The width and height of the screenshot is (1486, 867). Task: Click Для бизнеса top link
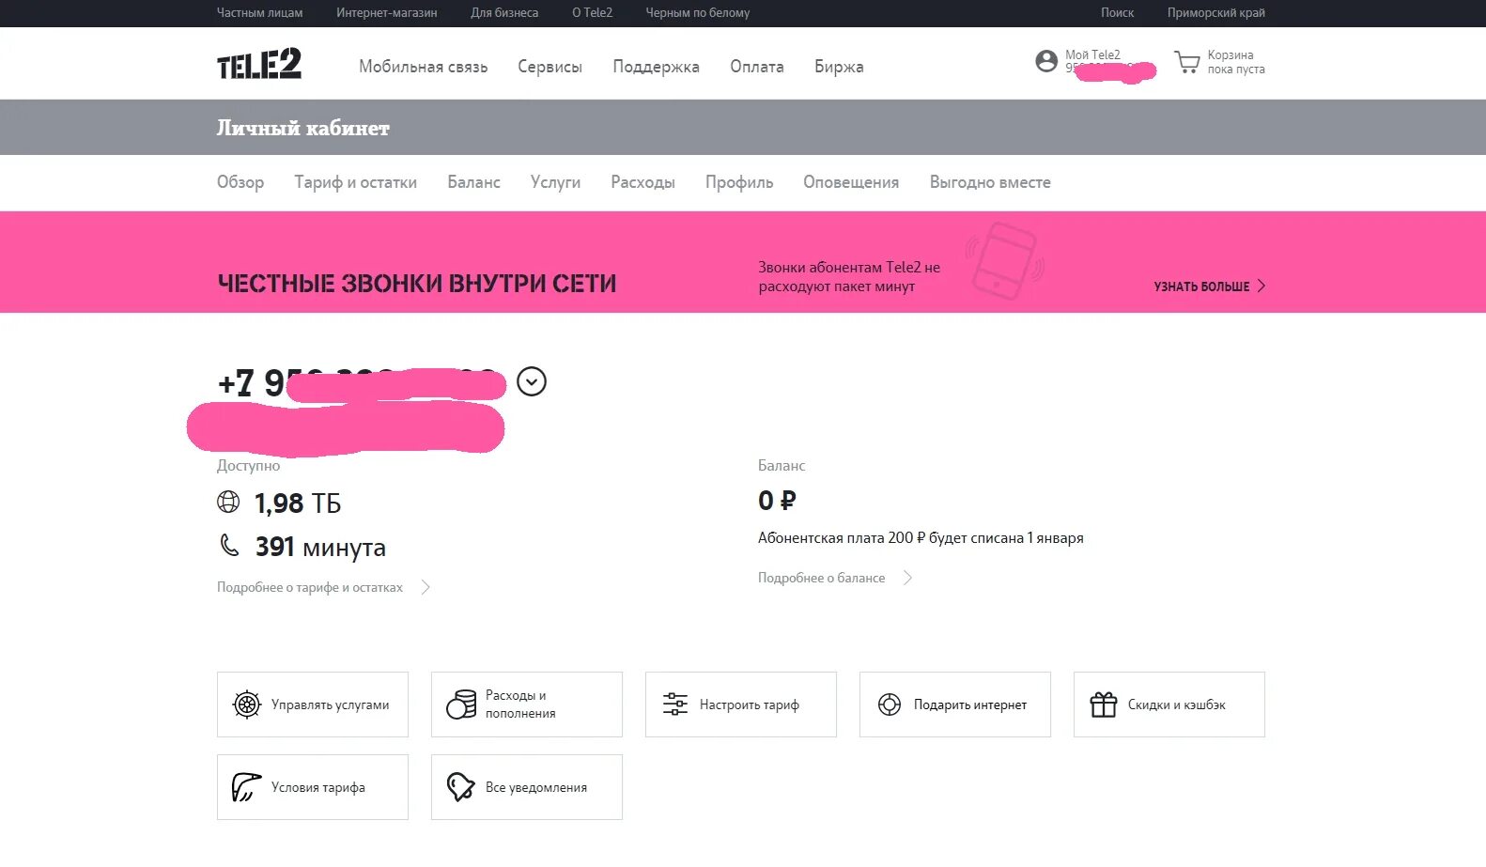[x=504, y=13]
